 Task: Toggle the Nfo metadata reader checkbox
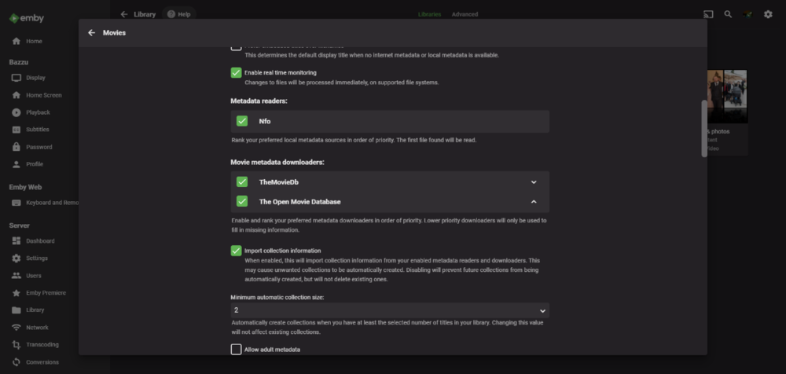point(242,121)
